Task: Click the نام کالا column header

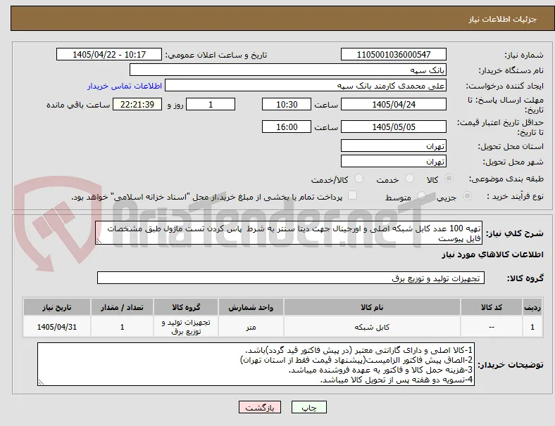Action: 372,307
